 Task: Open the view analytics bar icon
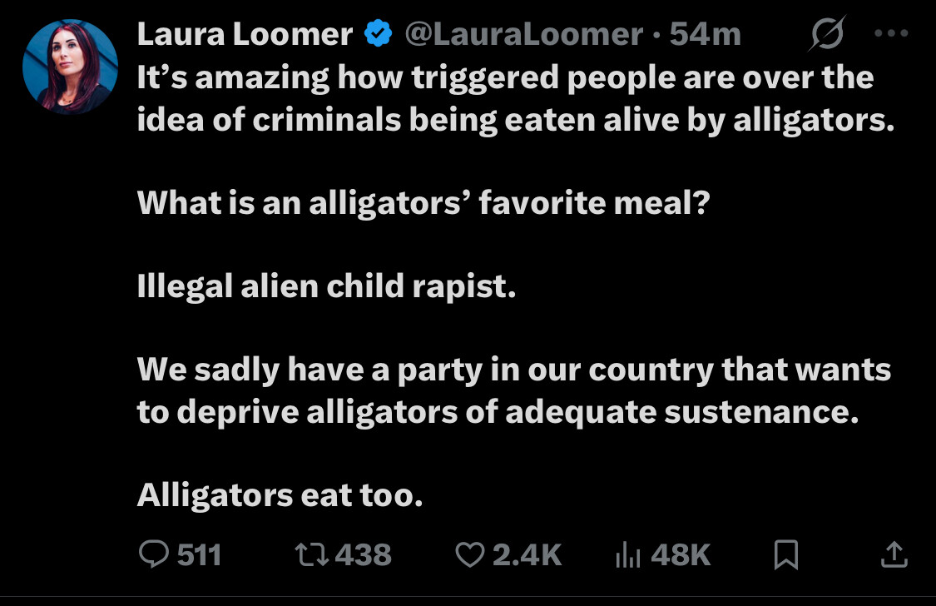(627, 554)
